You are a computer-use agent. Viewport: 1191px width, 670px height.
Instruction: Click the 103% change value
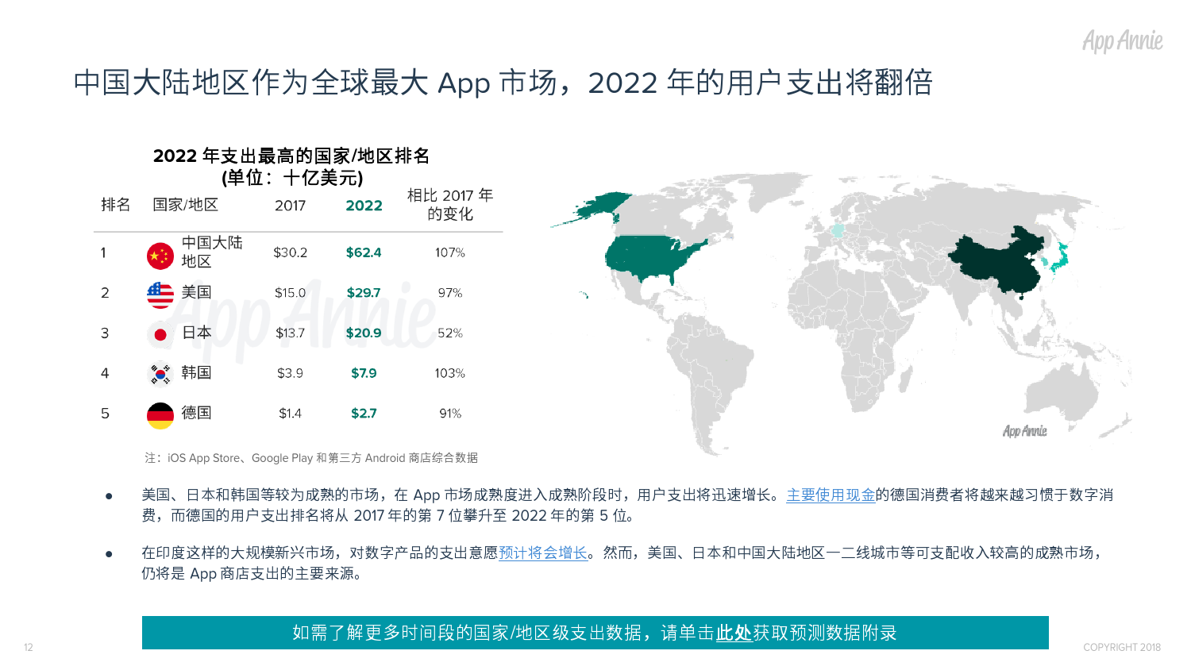pos(450,373)
